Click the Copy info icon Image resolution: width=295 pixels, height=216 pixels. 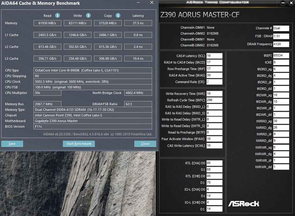click(x=118, y=15)
